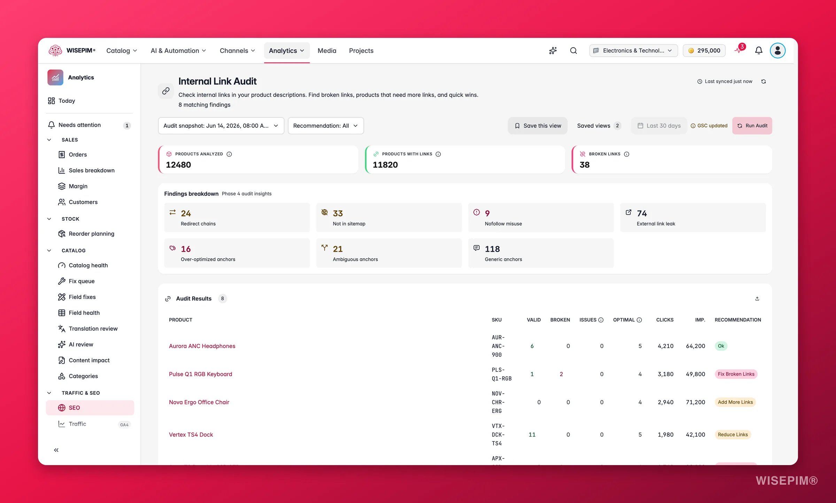Click info icon next to Products With Links

point(438,154)
